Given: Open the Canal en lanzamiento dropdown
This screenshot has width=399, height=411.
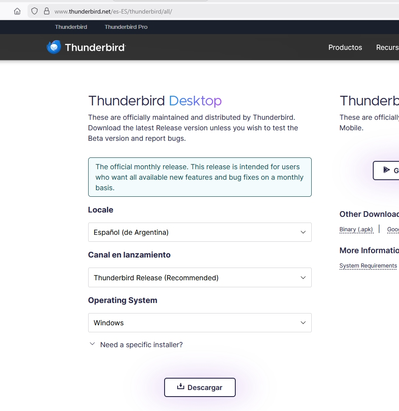Looking at the screenshot, I should point(199,278).
